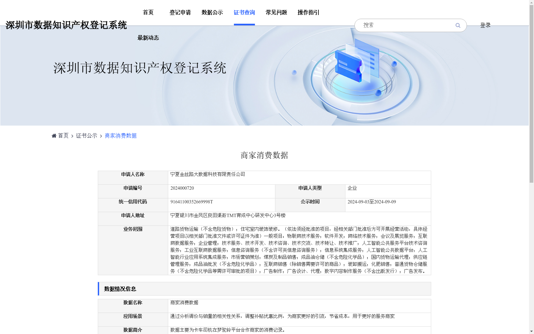Click the 统一信用代码 label cell
This screenshot has width=534, height=334.
pyautogui.click(x=133, y=205)
